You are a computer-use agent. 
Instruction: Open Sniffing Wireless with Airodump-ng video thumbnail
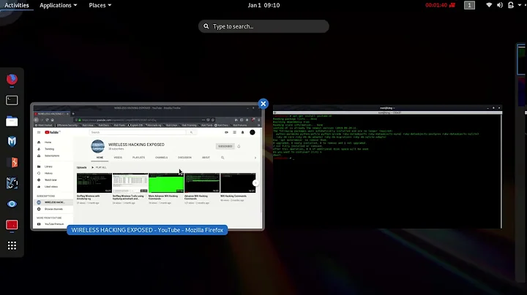pos(94,183)
